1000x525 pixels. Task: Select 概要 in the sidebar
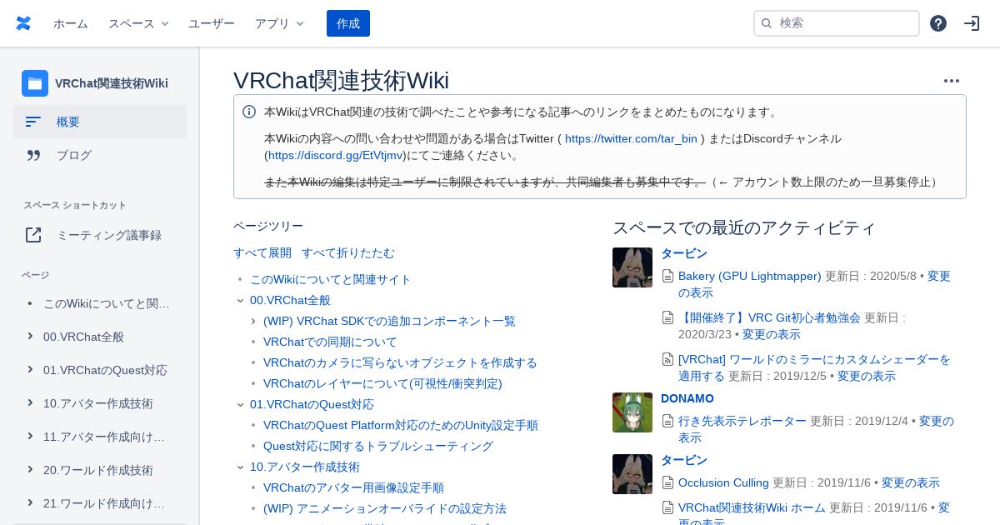click(100, 122)
